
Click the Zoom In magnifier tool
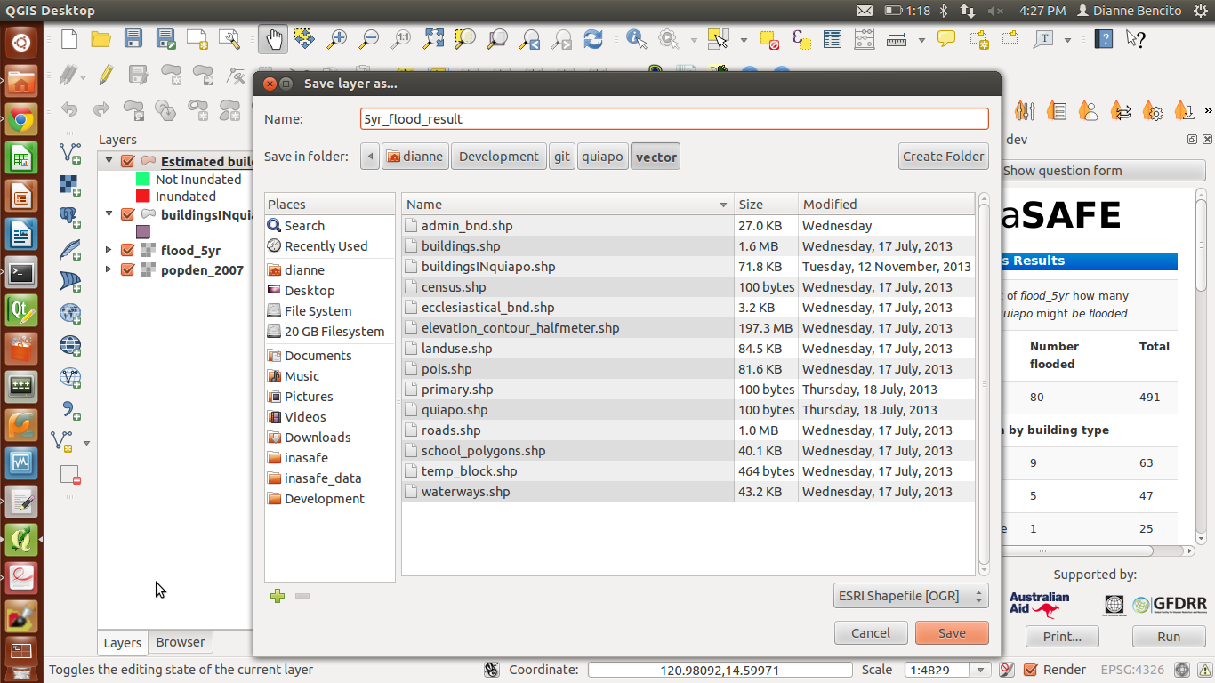337,39
